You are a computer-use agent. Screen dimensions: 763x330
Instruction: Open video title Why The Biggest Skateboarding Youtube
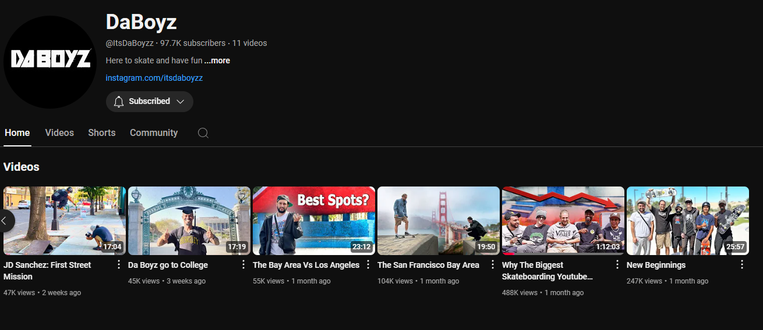[547, 271]
